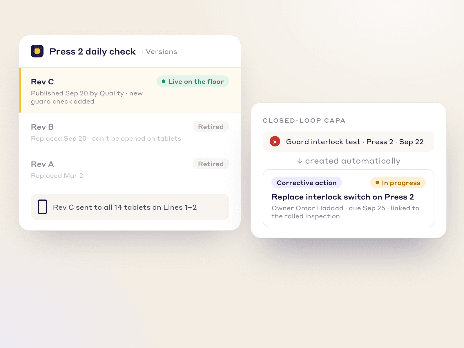Click the orange In progress status dot
This screenshot has height=348, width=464.
pyautogui.click(x=377, y=182)
